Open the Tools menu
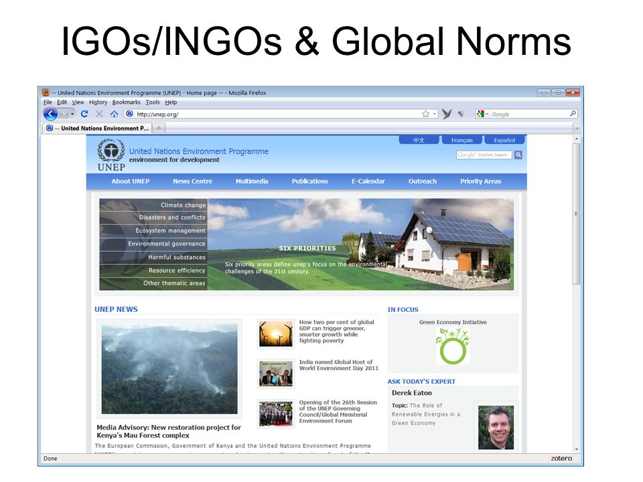Viewport: 643px width, 482px height. (153, 102)
